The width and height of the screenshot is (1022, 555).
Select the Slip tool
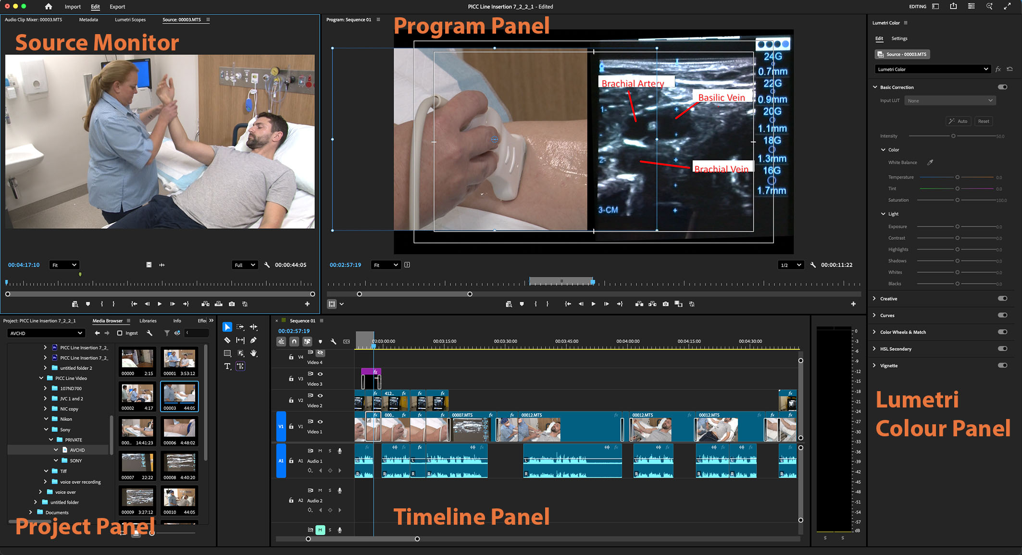point(240,340)
